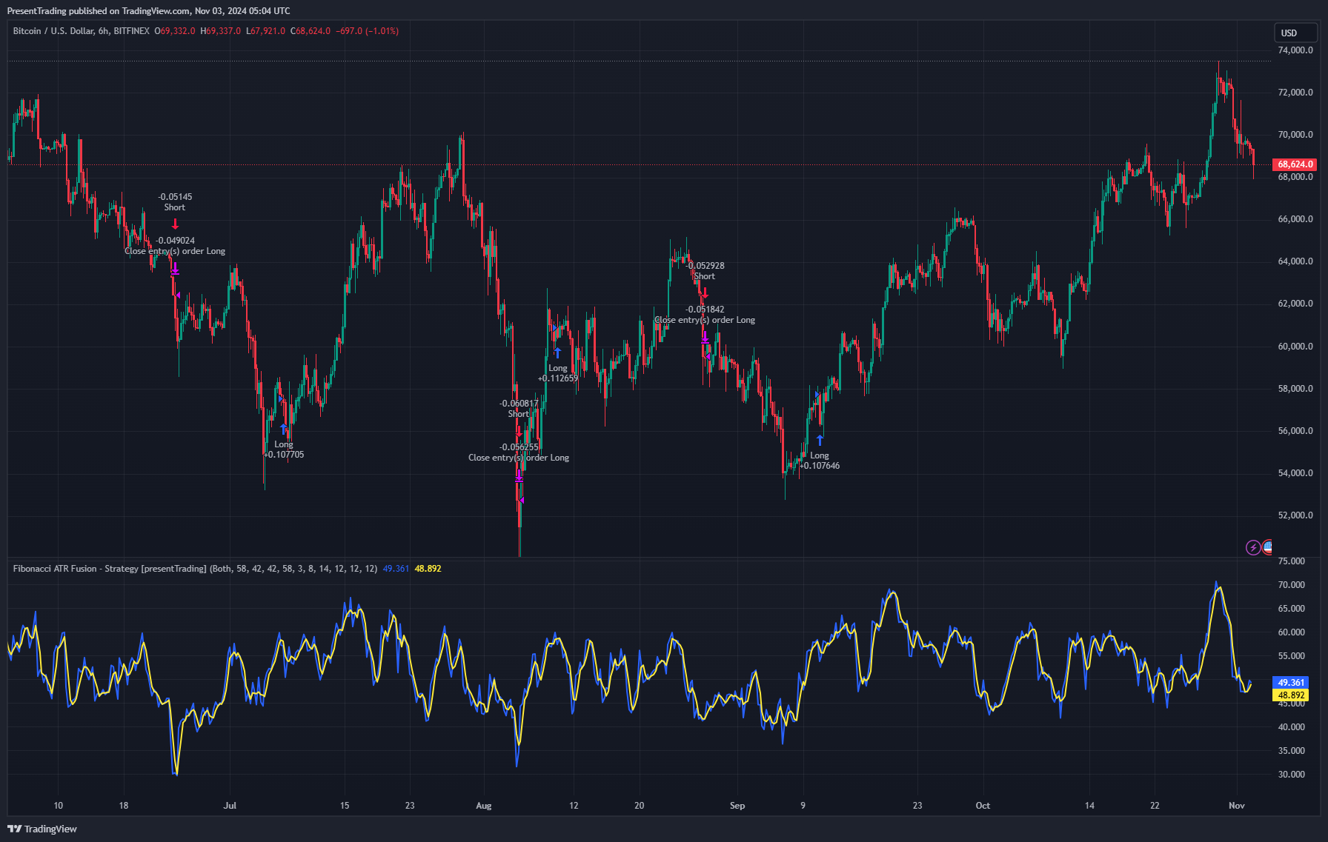Click the Jul label on time axis
1328x842 pixels.
pos(230,806)
